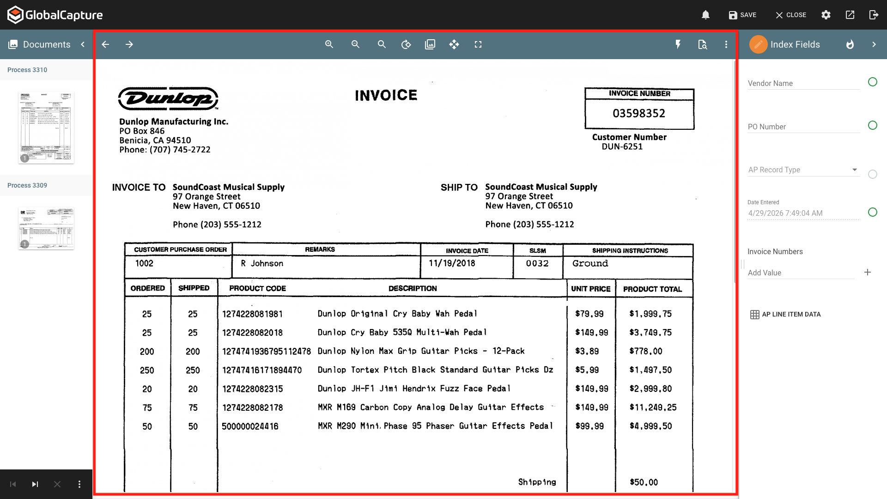Save the current batch
The height and width of the screenshot is (499, 887).
click(742, 15)
